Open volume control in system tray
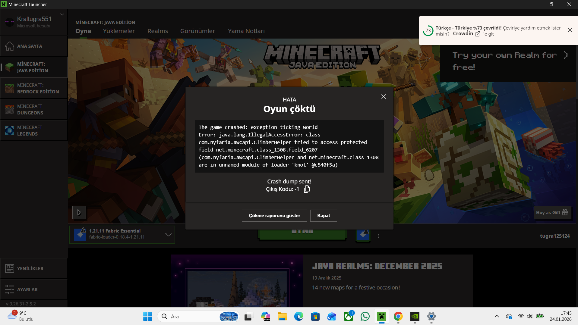Image resolution: width=578 pixels, height=325 pixels. coord(530,317)
